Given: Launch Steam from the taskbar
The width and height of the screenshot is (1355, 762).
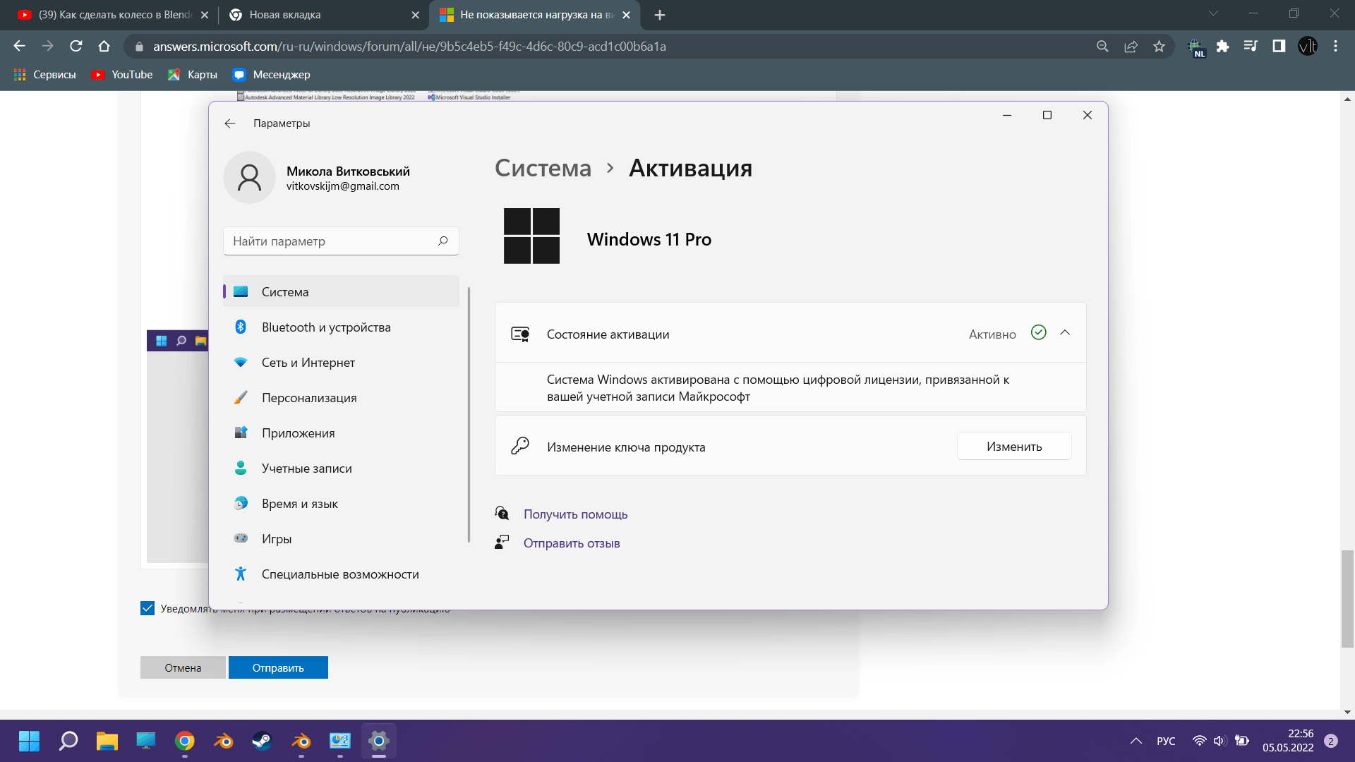Looking at the screenshot, I should tap(262, 741).
